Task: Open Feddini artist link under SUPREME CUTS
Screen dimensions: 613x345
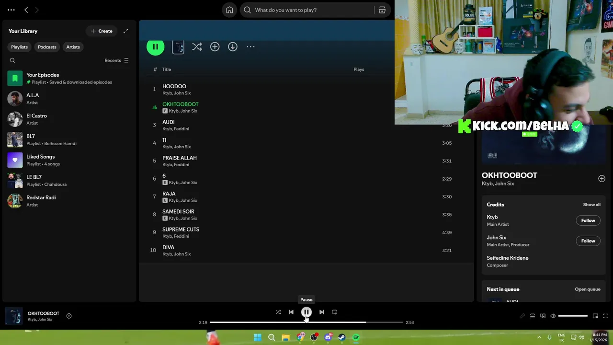Action: coord(182,236)
